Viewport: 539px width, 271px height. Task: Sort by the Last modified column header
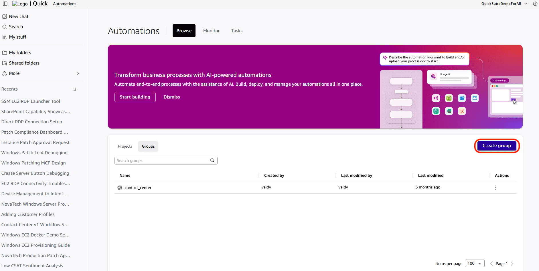pos(431,175)
